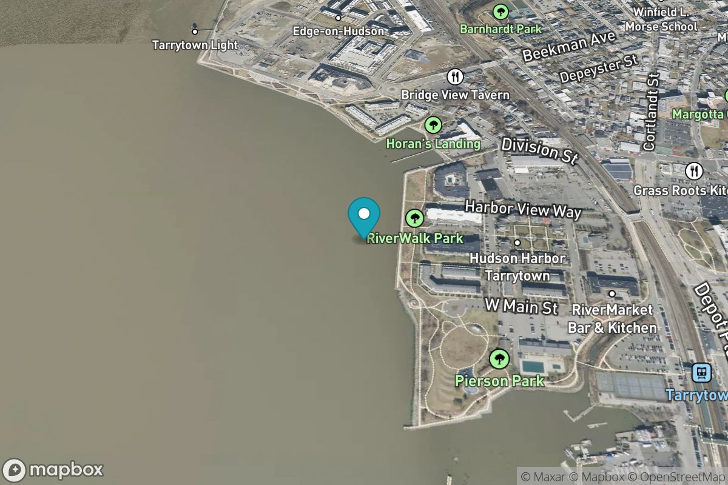Image resolution: width=728 pixels, height=485 pixels.
Task: Select the Tarrytown train station icon
Action: [703, 372]
